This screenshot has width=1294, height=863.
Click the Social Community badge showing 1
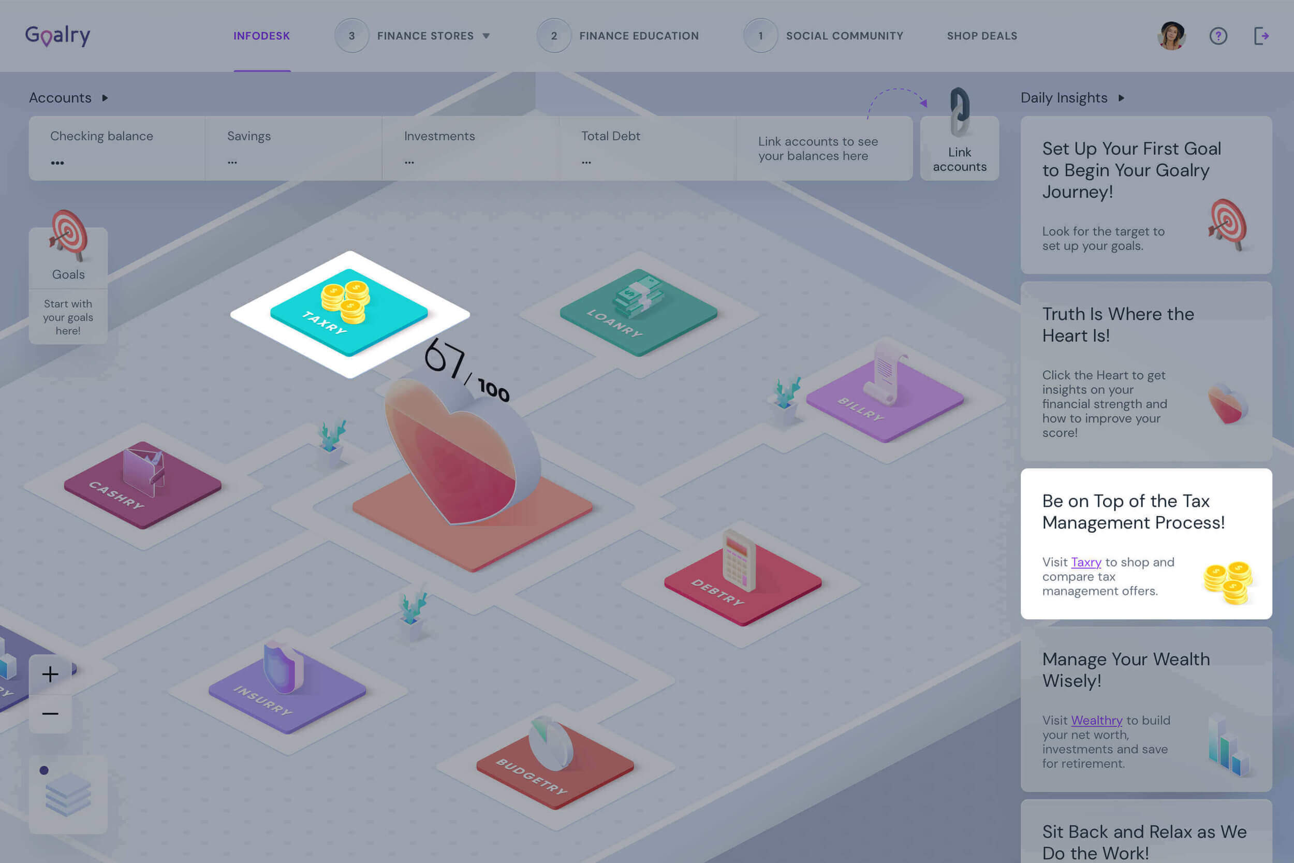(x=761, y=36)
